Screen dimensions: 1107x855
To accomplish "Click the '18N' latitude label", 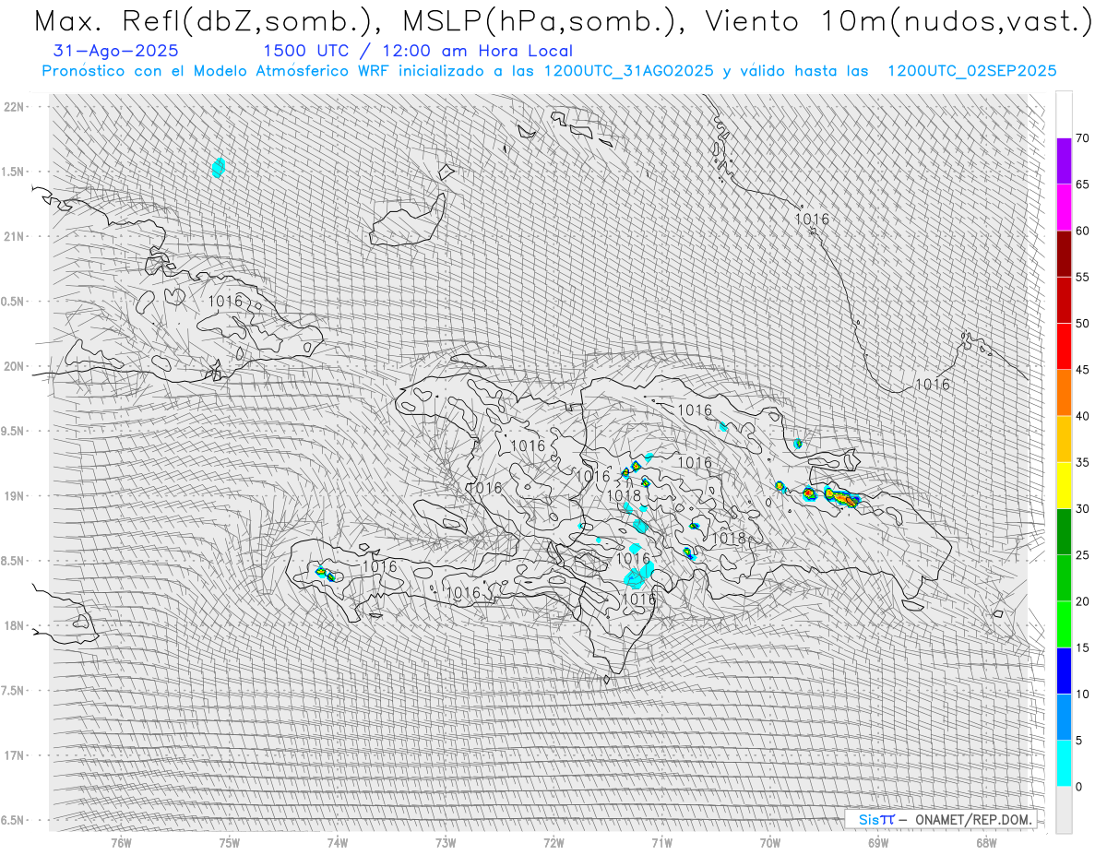I will point(14,625).
